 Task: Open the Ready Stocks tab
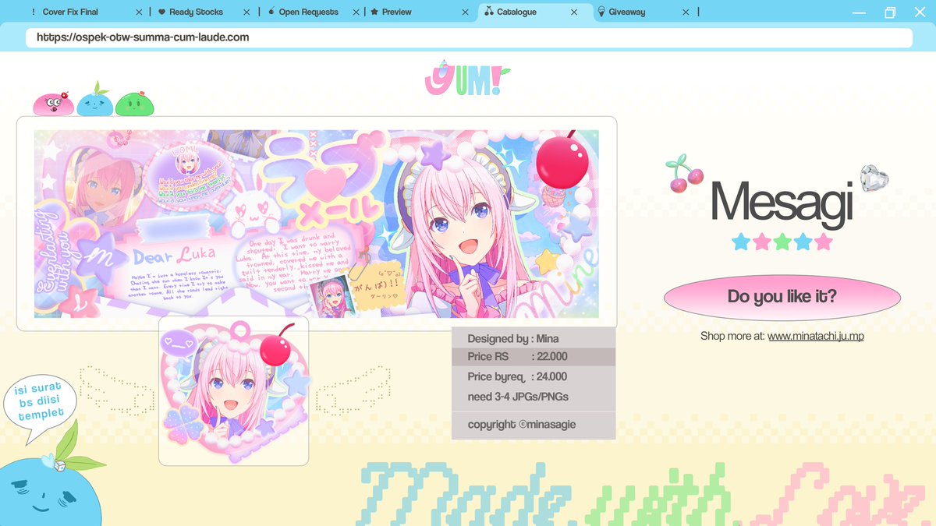click(x=196, y=12)
